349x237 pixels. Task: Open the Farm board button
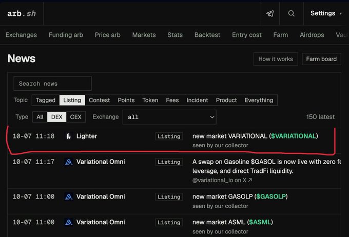pos(321,59)
